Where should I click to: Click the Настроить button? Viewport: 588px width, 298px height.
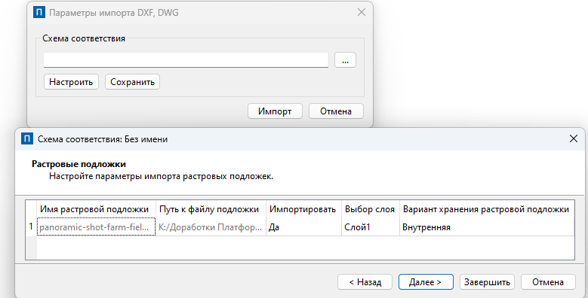(x=71, y=82)
